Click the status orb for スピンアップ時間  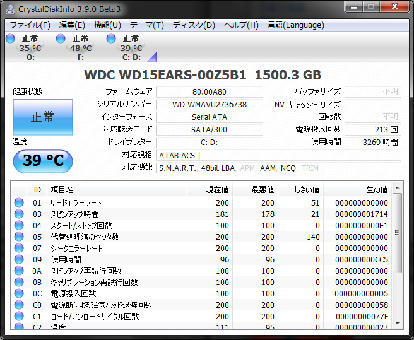[x=19, y=214]
